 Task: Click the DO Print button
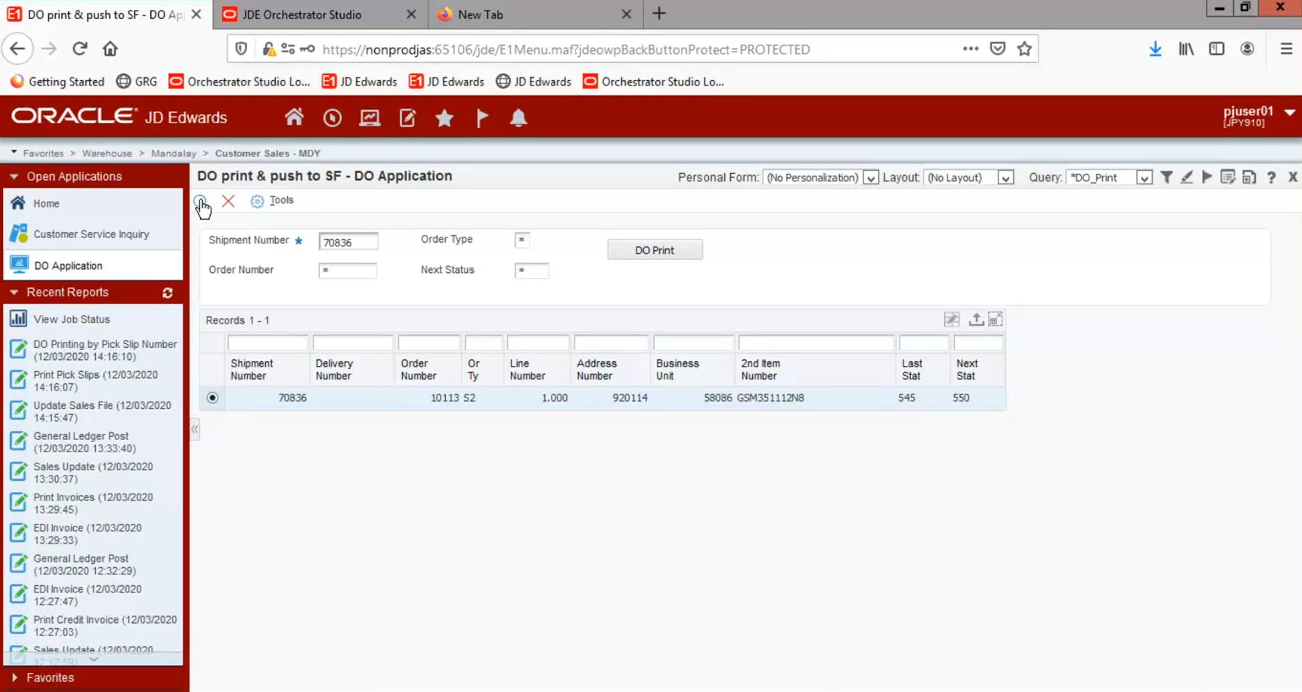pyautogui.click(x=654, y=250)
